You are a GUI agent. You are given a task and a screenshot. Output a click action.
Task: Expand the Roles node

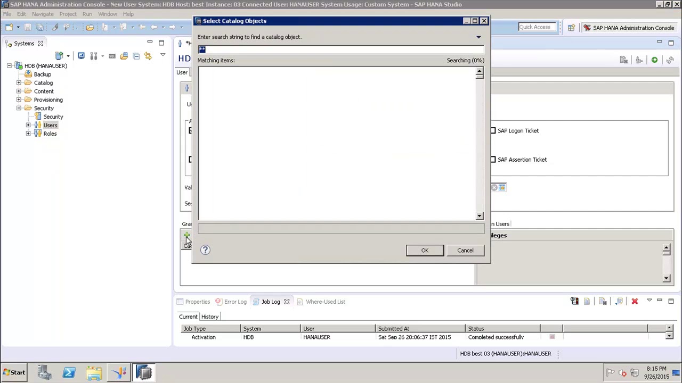coord(28,134)
